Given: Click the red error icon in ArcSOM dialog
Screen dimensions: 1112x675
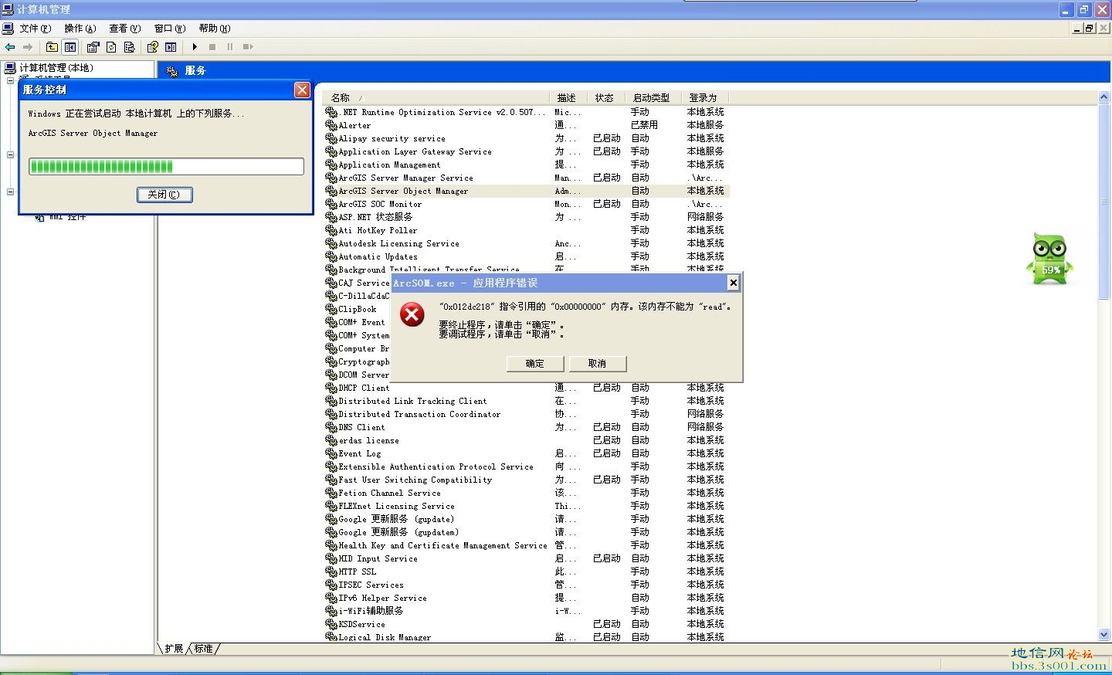Looking at the screenshot, I should pos(412,314).
